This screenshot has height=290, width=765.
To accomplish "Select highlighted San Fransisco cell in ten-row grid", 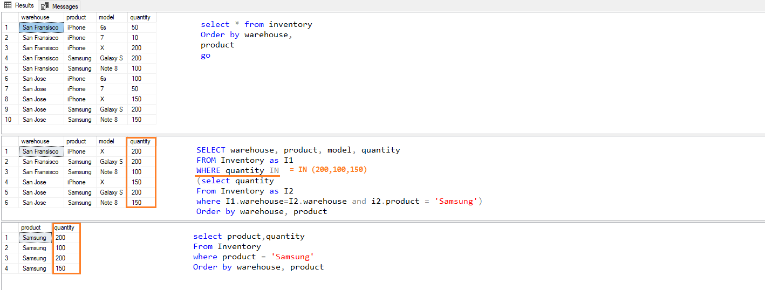I will tap(42, 27).
